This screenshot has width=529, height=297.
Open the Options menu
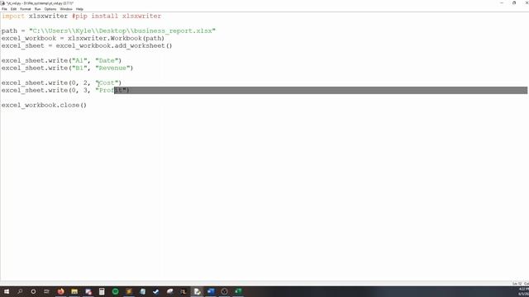(x=50, y=9)
